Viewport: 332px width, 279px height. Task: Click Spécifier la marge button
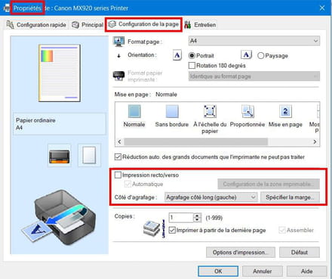[x=290, y=197]
